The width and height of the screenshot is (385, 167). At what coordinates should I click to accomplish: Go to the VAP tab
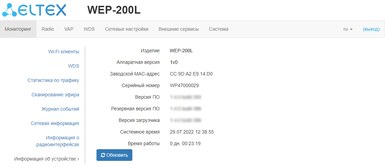pos(69,29)
